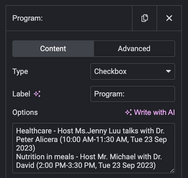The image size is (188, 178).
Task: Click the arrow in the Type selector
Action: pyautogui.click(x=168, y=71)
